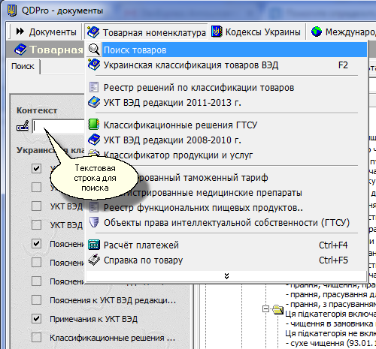Click the magnifier icon beside Поиск товаров

click(x=94, y=50)
